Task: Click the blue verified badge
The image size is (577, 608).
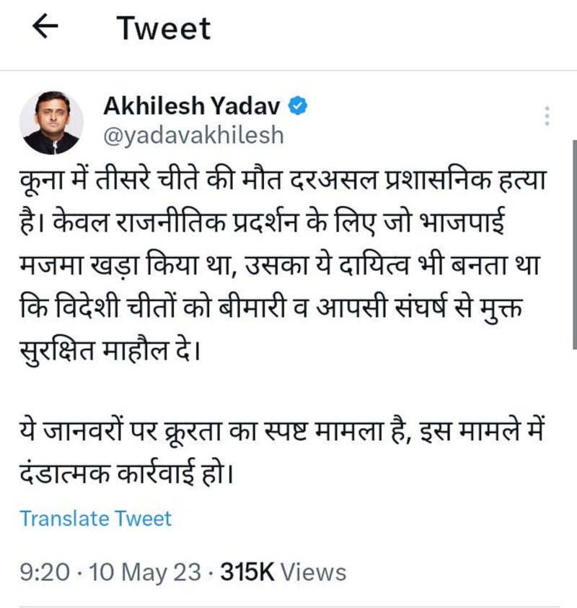Action: click(x=299, y=106)
